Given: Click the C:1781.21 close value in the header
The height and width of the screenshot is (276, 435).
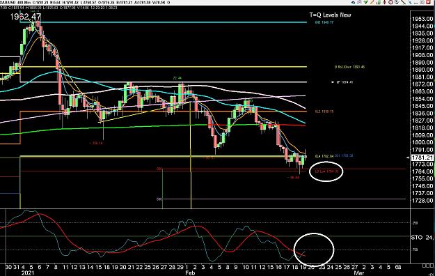Looking at the screenshot, I should point(40,3).
